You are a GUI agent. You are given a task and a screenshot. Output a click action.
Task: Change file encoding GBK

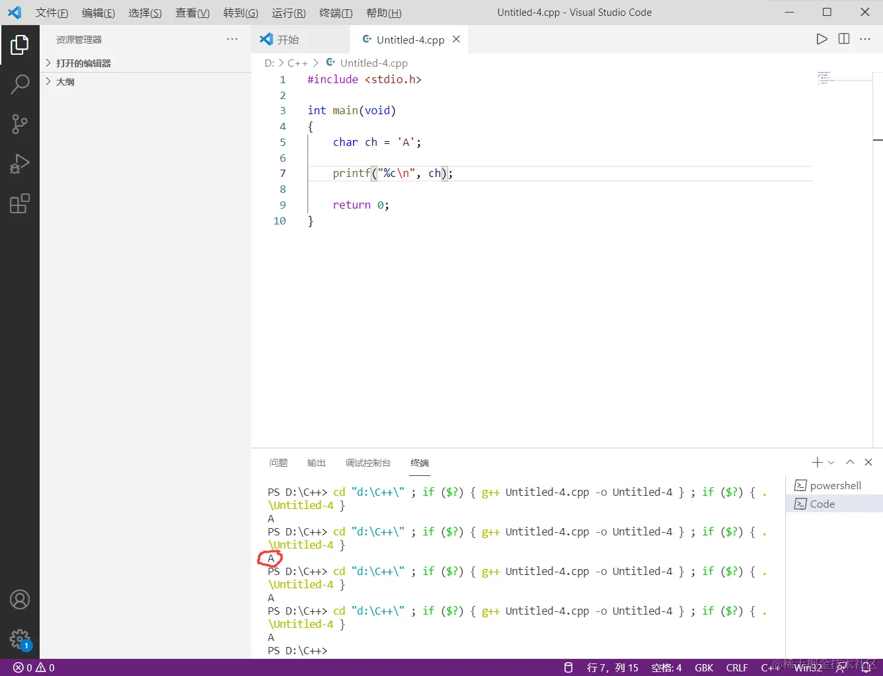pos(704,667)
